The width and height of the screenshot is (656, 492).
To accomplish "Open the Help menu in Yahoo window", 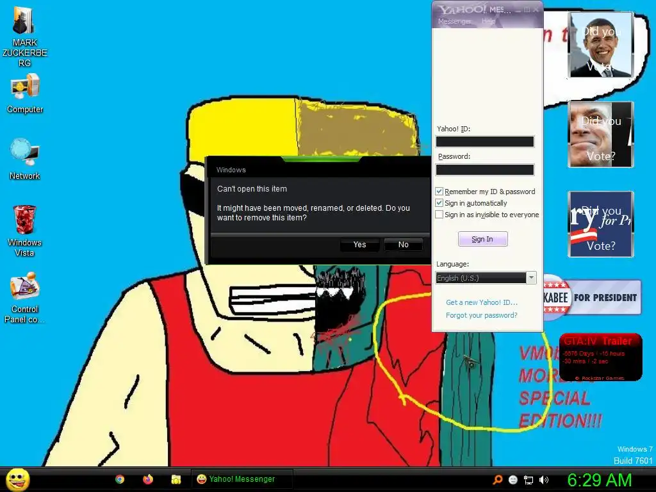I will (488, 21).
